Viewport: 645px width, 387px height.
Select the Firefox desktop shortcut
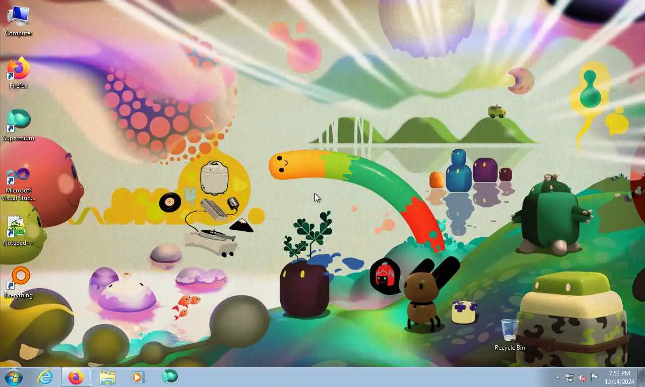click(19, 73)
